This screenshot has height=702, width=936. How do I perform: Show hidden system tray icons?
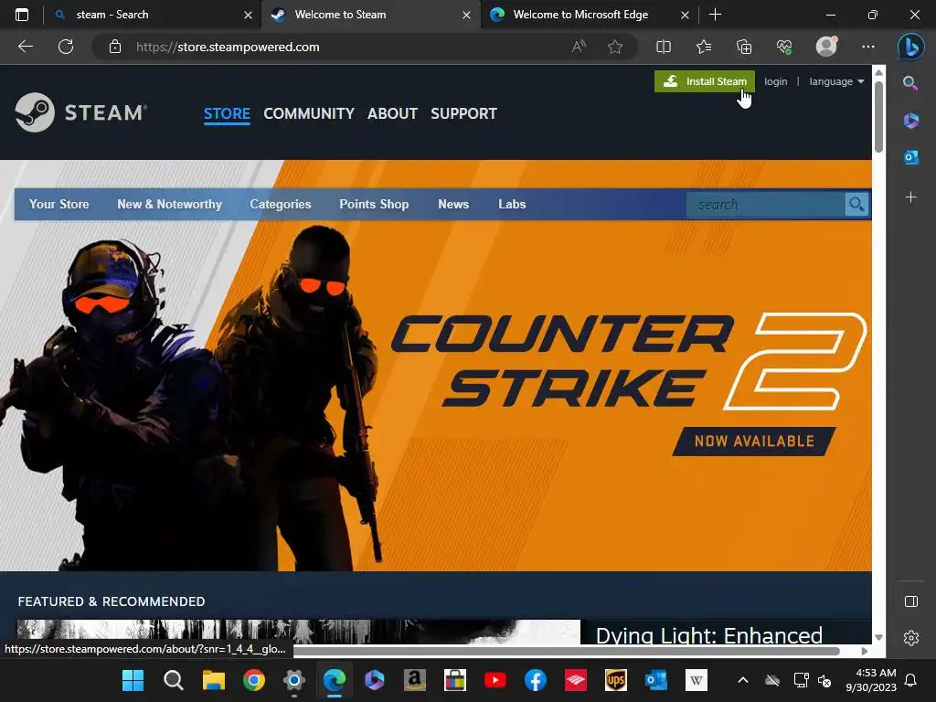click(x=742, y=680)
